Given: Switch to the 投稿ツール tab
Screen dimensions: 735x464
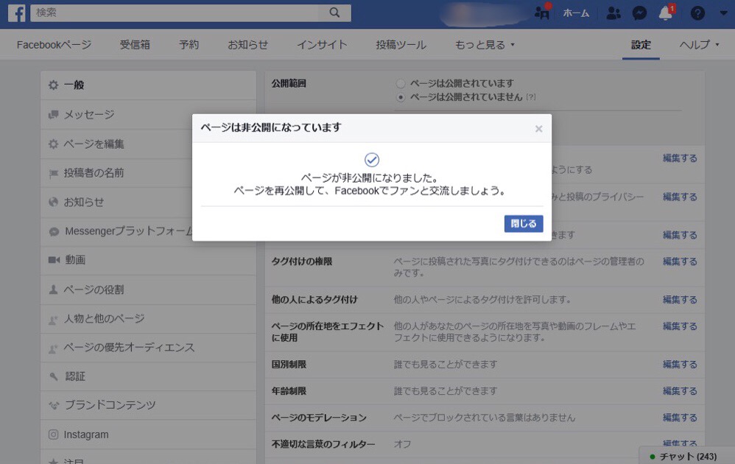Looking at the screenshot, I should click(x=400, y=45).
